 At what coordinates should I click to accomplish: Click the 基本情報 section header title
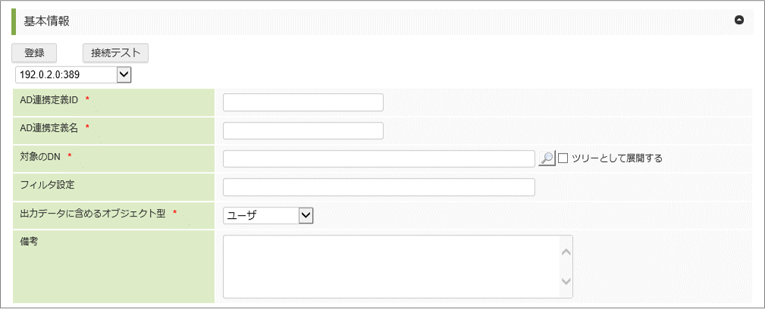(47, 21)
